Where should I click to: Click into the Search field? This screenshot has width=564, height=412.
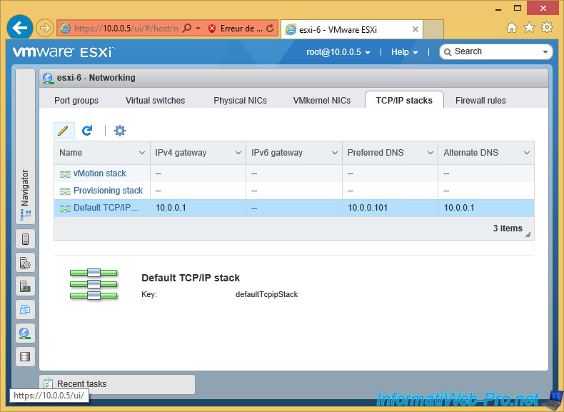pos(496,52)
